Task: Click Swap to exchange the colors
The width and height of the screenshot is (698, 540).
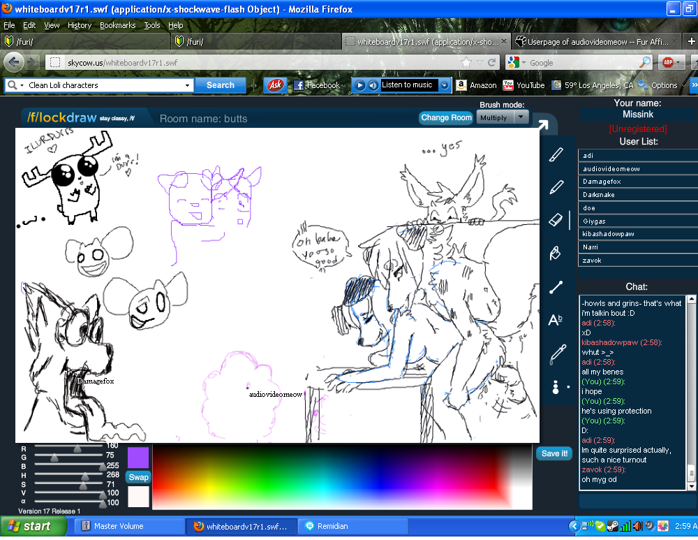Action: pyautogui.click(x=138, y=477)
